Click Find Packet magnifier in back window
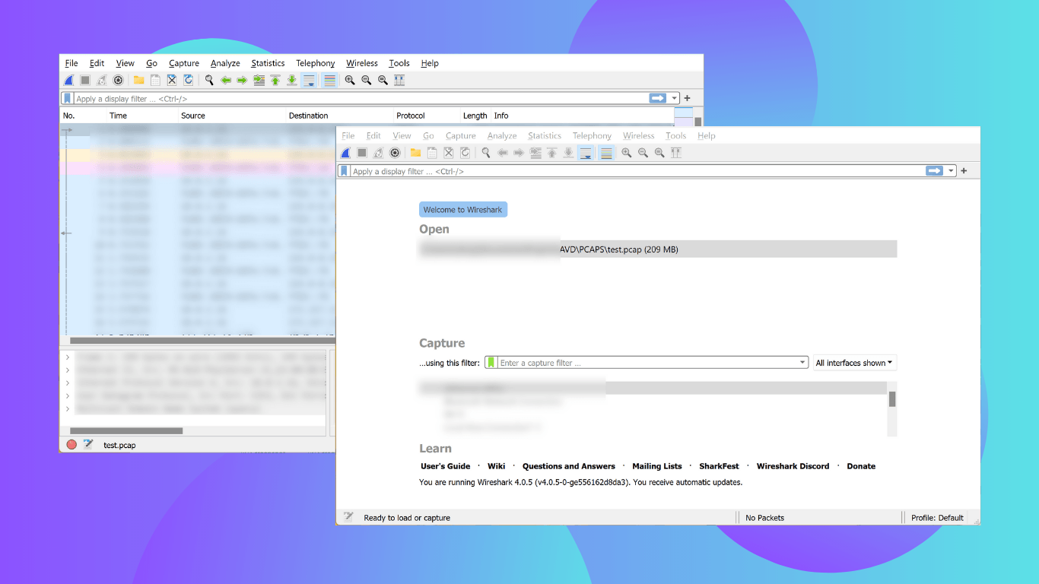1039x584 pixels. [209, 81]
